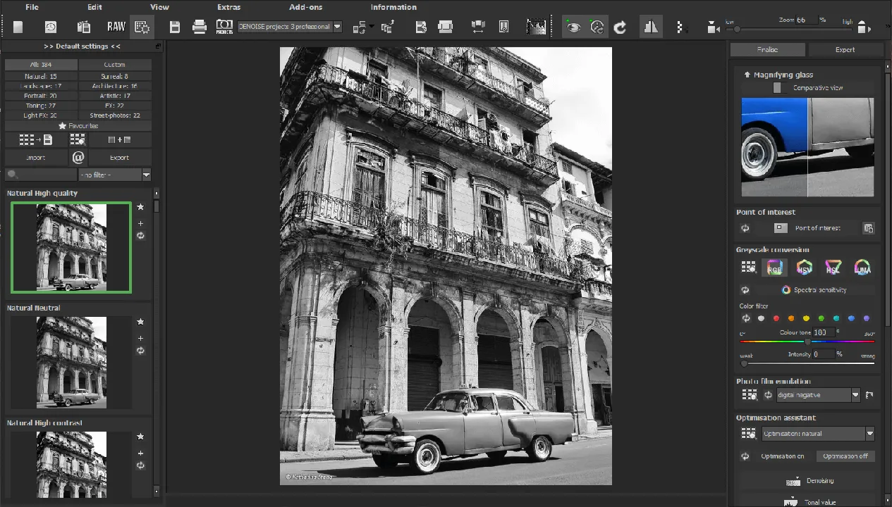Turn Optimisation on
Screen dimensions: 892x507
783,456
